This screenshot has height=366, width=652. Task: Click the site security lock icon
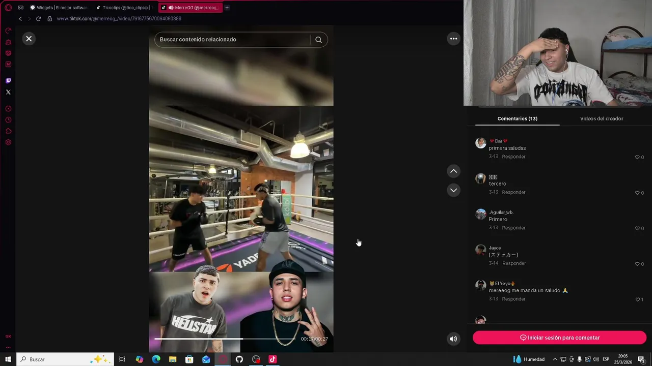[49, 19]
